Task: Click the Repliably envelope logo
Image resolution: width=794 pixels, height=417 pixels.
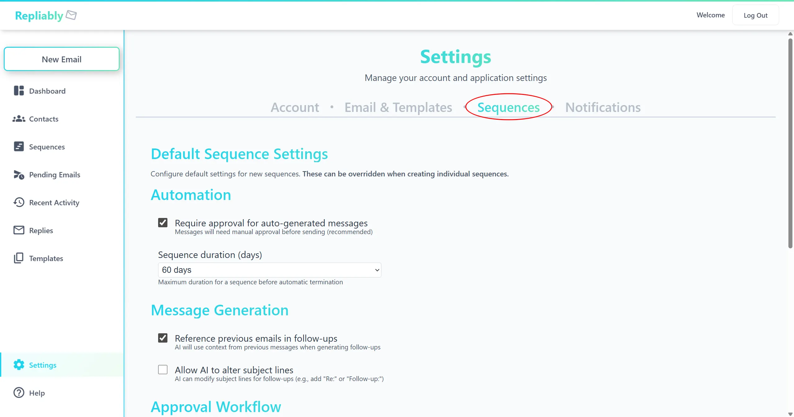Action: pyautogui.click(x=72, y=15)
